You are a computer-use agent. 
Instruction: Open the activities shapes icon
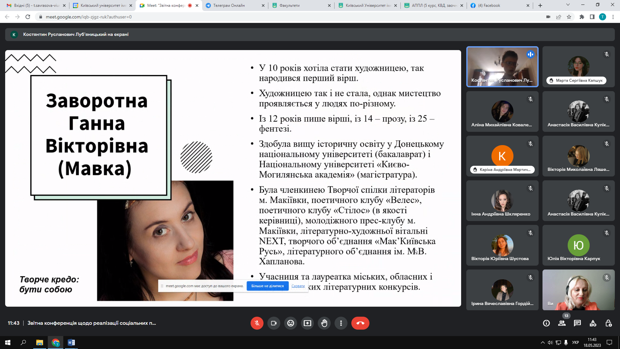[593, 323]
